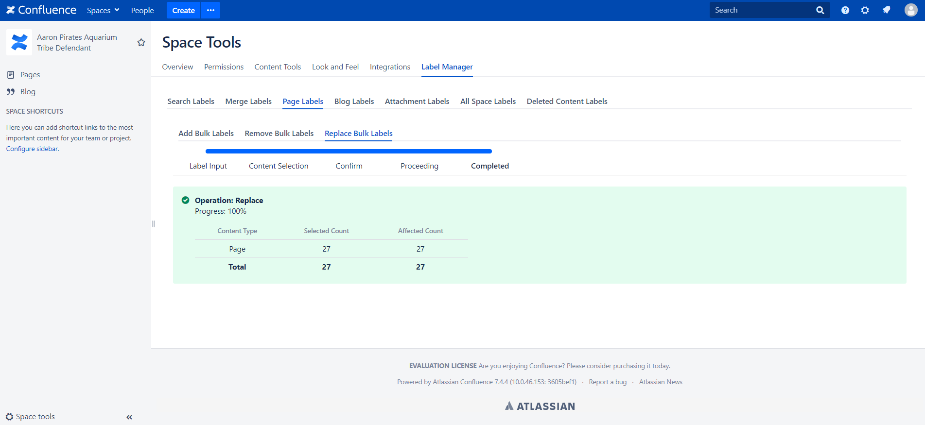Click the help question mark icon

pyautogui.click(x=845, y=10)
